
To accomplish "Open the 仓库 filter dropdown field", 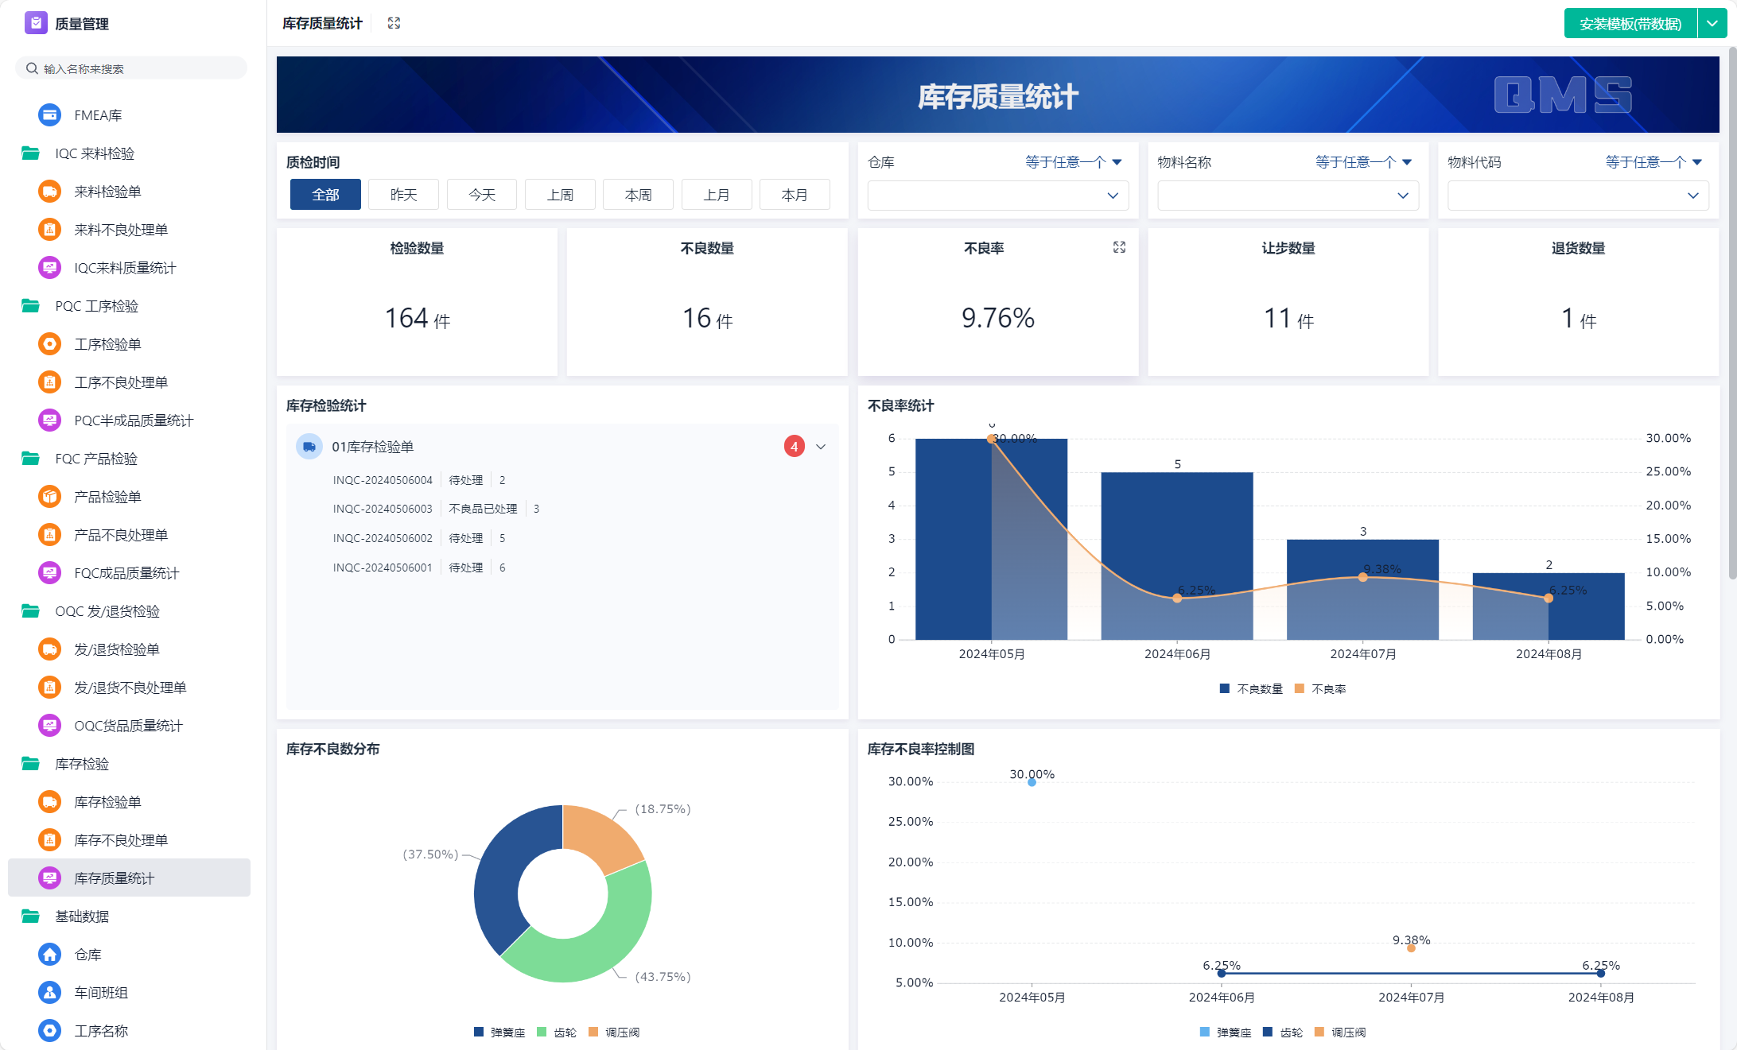I will tap(997, 196).
